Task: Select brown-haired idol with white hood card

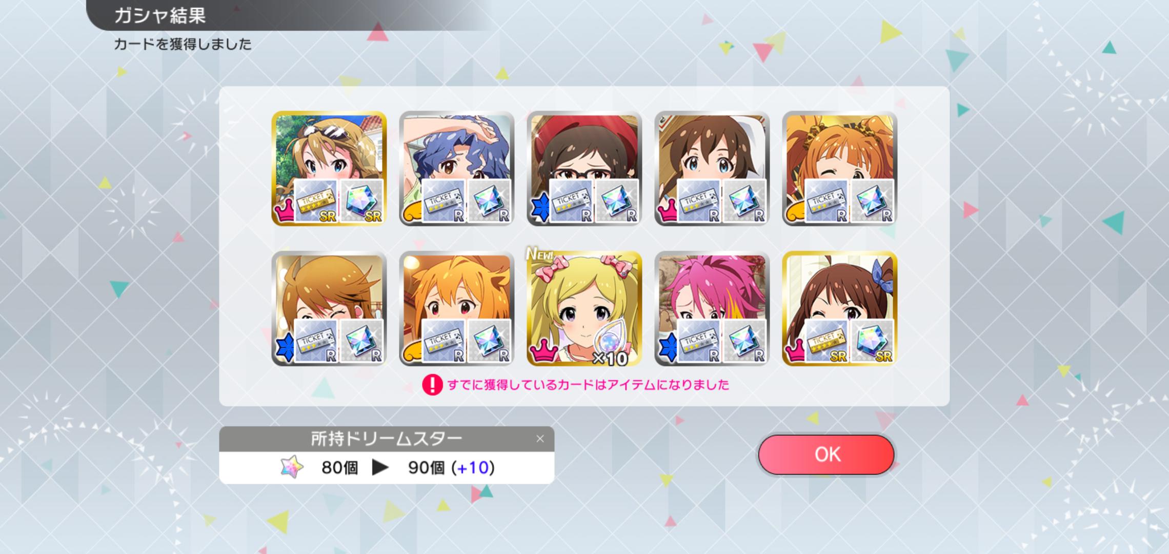Action: click(x=712, y=168)
